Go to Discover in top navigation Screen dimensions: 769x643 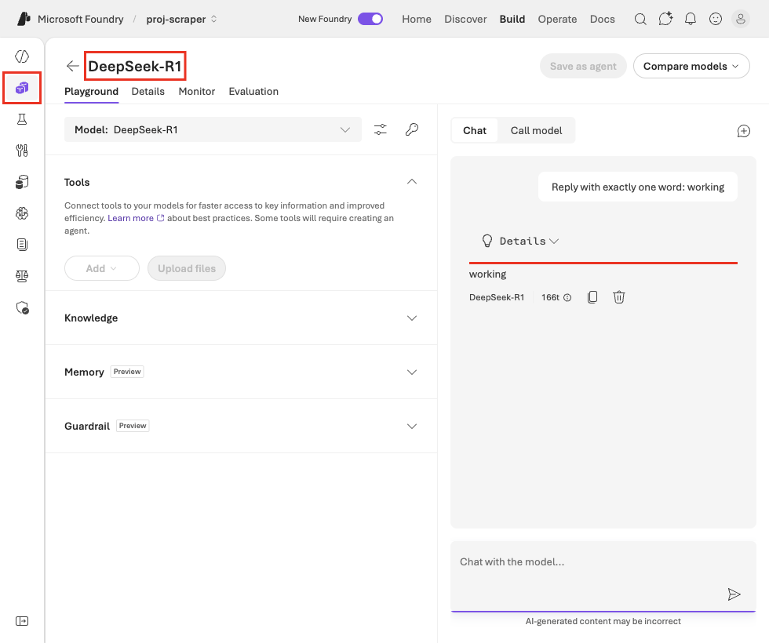point(465,19)
